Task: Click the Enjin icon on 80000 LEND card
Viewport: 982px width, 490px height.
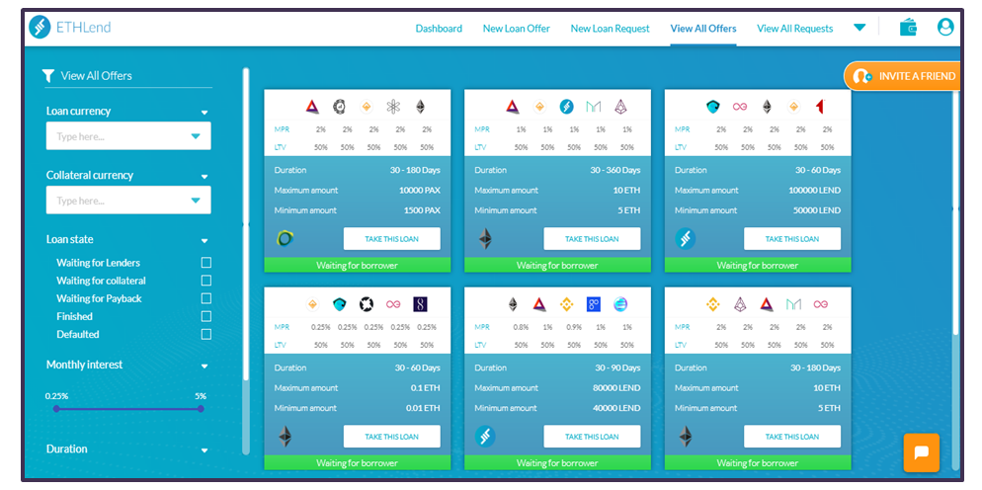Action: pyautogui.click(x=620, y=304)
